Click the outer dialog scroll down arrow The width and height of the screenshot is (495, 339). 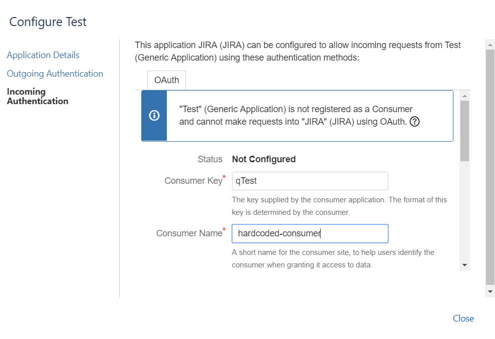coord(490,291)
